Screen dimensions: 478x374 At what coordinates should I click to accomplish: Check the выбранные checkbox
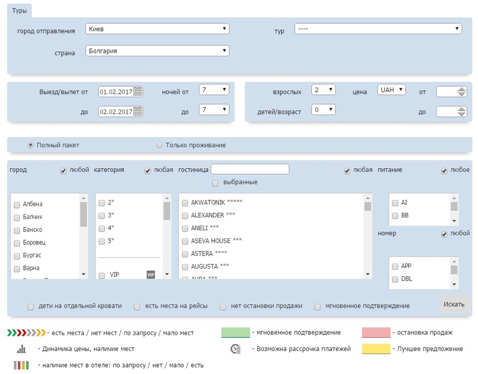point(215,183)
